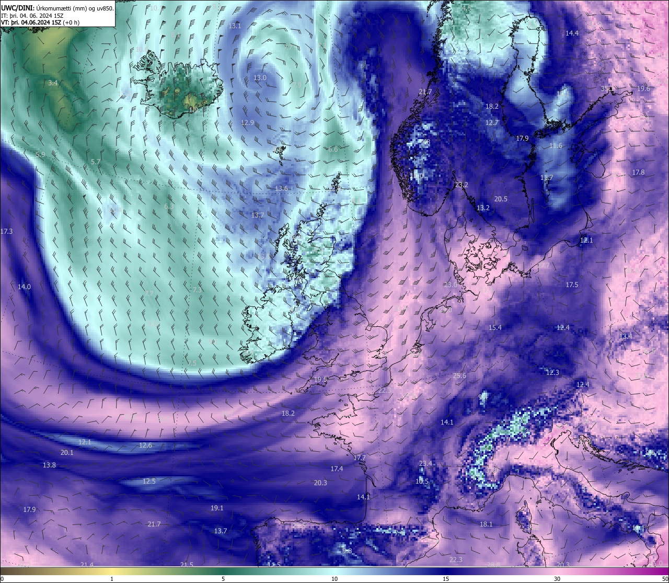The width and height of the screenshot is (669, 583).
Task: Click the 21.4 value near the bottom edge
Action: 87,565
